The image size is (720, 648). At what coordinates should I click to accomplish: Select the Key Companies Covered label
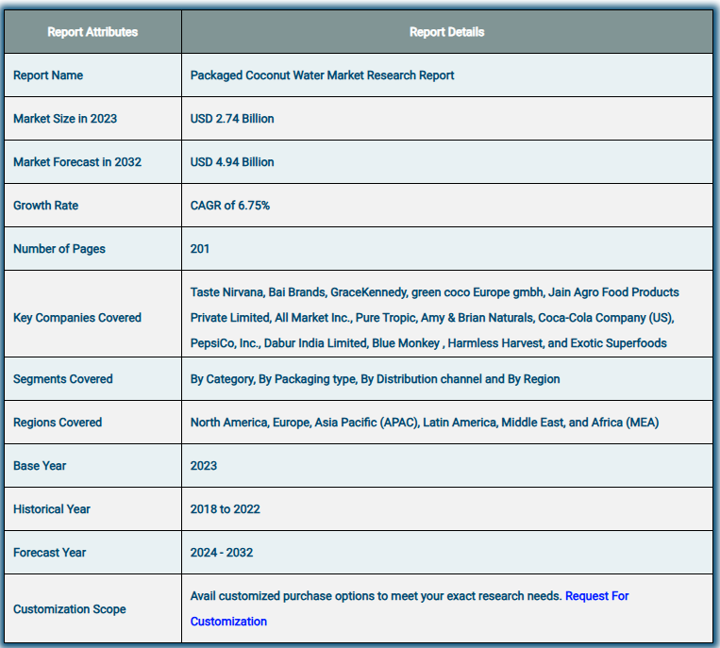coord(77,318)
